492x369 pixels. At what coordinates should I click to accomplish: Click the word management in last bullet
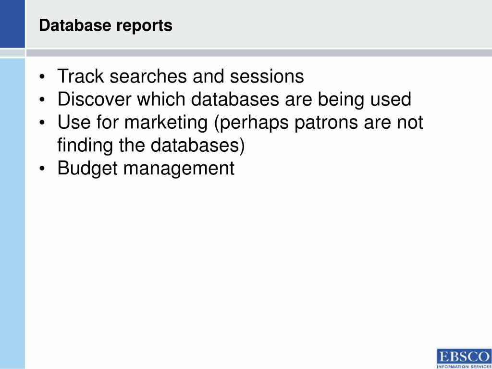coord(179,169)
